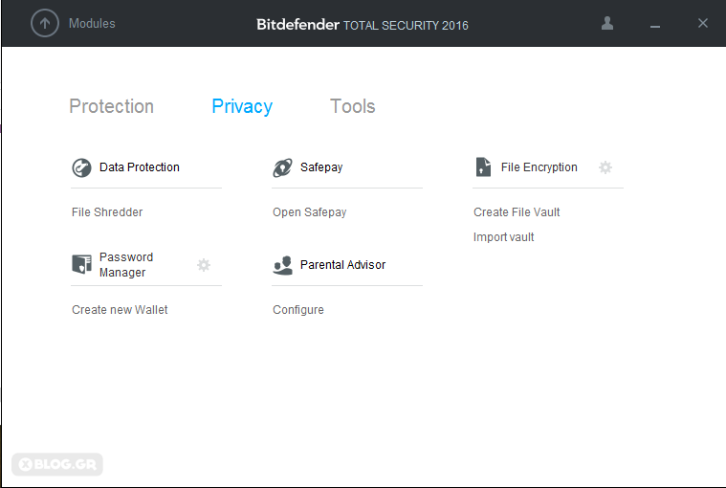
Task: Click the Data Protection module icon
Action: (x=81, y=167)
